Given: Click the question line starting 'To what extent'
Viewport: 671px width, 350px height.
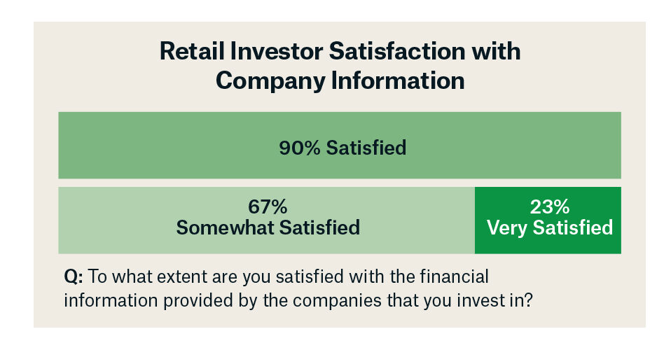Looking at the screenshot, I should point(288,276).
